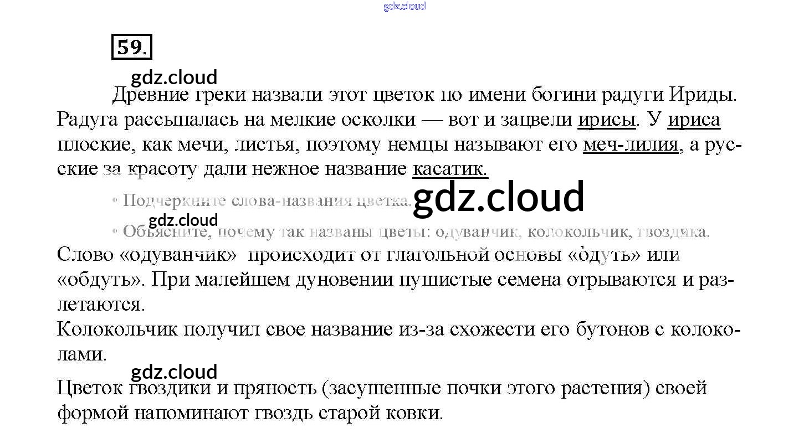Click the gdz.cloud watermark above "Цветок гвоздики"
Viewport: 809px width, 433px height.
click(x=174, y=372)
